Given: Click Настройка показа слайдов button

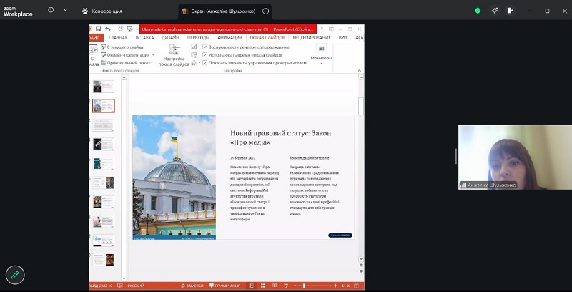Looking at the screenshot, I should coord(174,56).
